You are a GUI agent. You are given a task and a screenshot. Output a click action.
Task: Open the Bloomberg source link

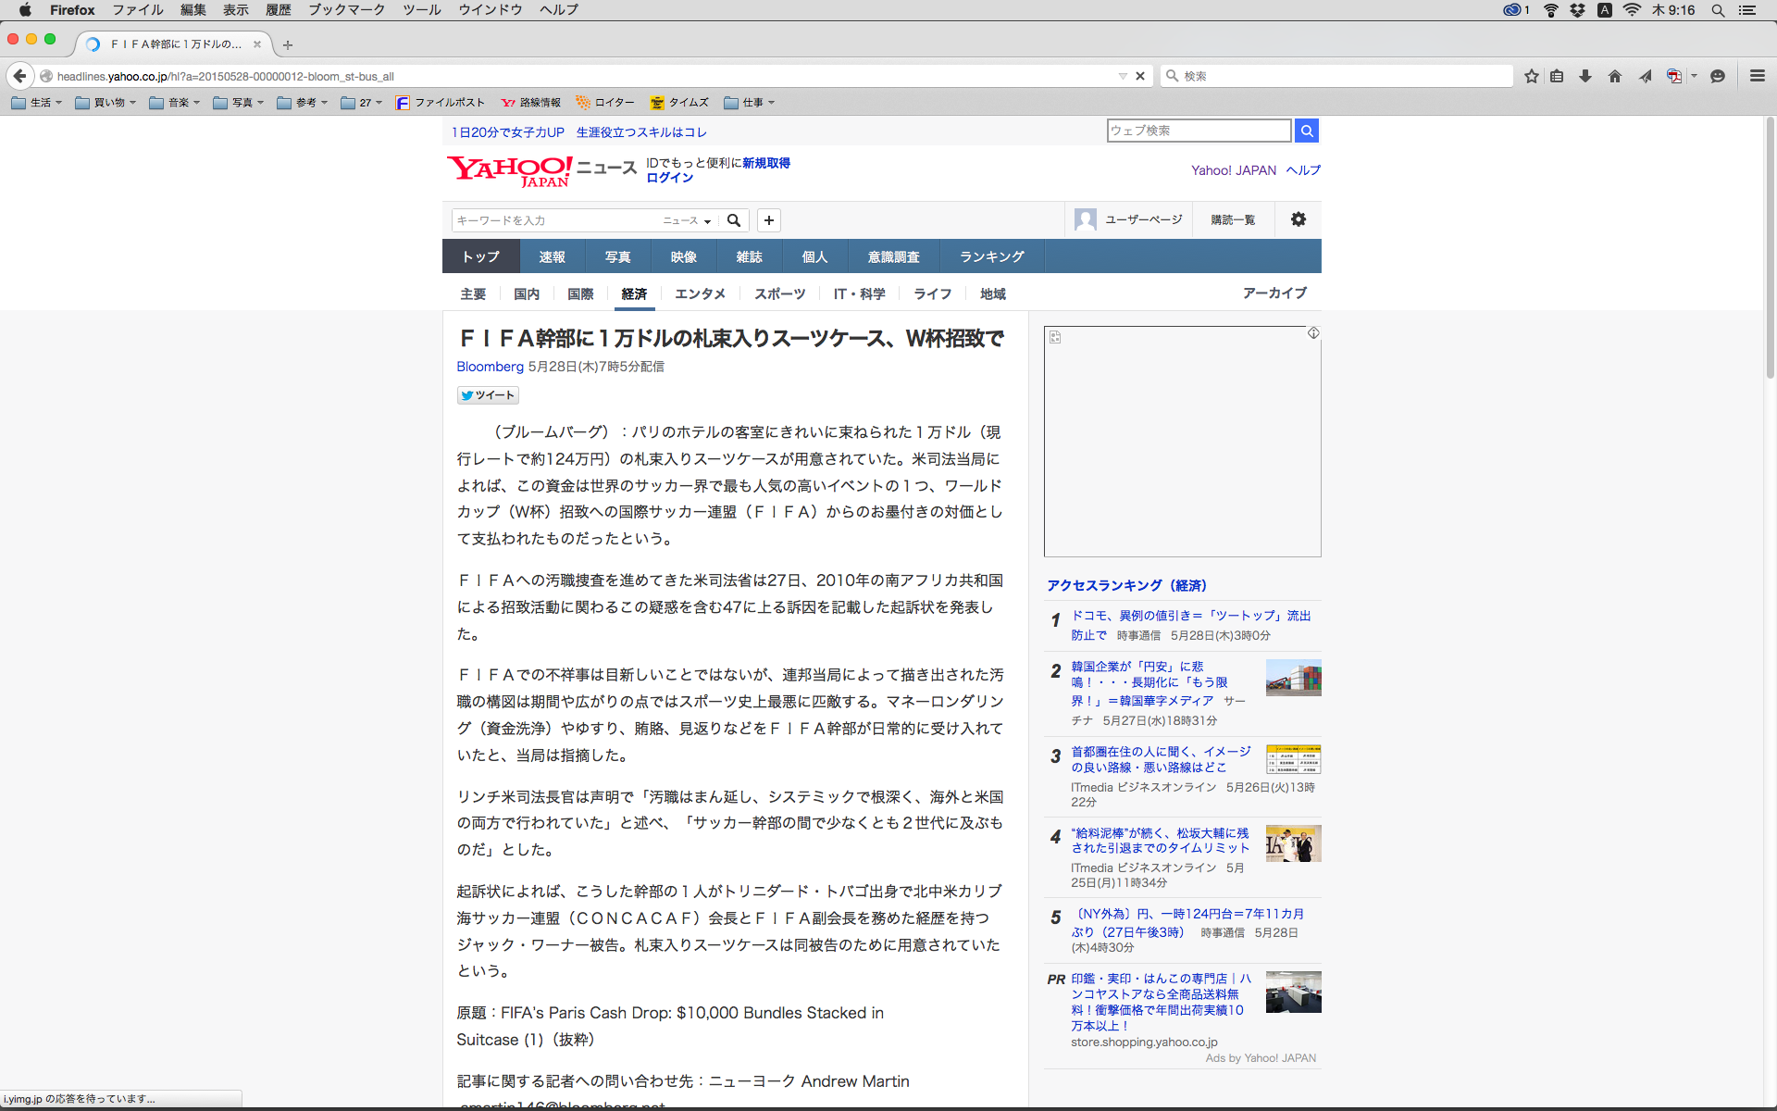490,367
